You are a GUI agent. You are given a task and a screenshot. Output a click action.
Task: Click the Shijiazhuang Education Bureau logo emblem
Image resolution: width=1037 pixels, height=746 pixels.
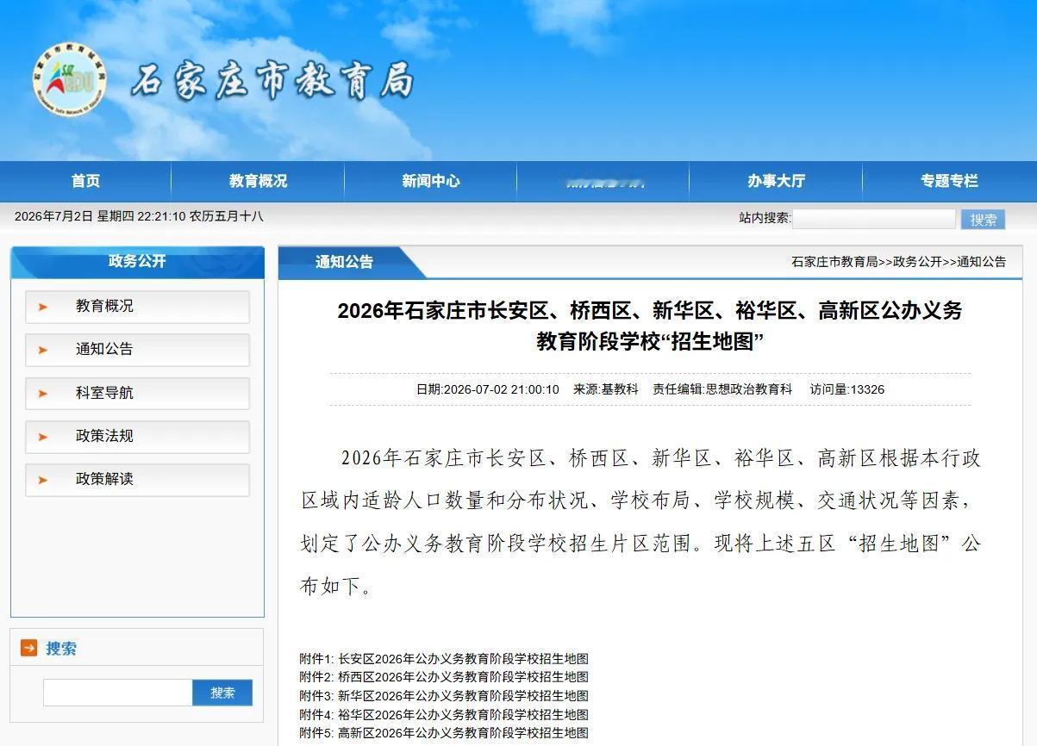pos(70,80)
